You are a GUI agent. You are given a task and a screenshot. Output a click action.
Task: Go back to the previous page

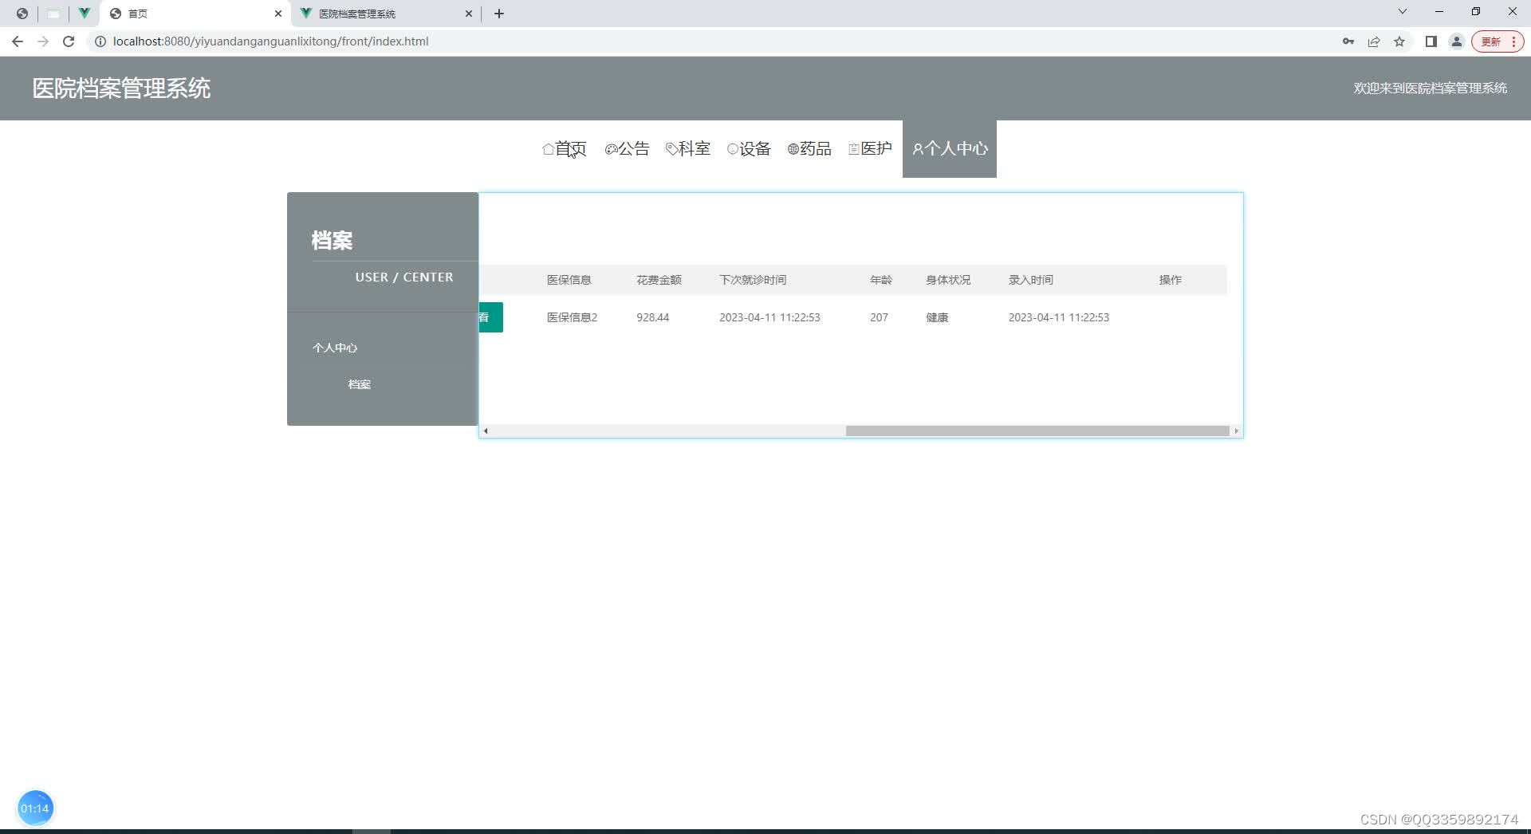[18, 41]
